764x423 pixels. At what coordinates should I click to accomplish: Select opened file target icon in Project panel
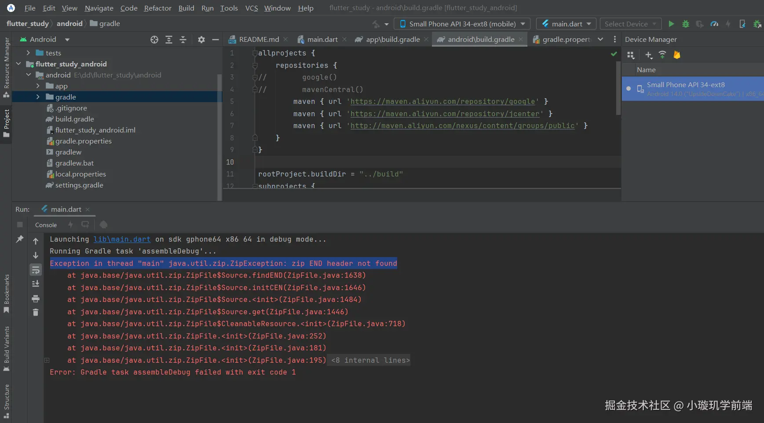154,40
